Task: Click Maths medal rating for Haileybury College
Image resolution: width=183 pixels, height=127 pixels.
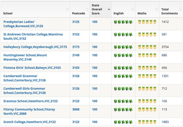Action: pos(147,47)
